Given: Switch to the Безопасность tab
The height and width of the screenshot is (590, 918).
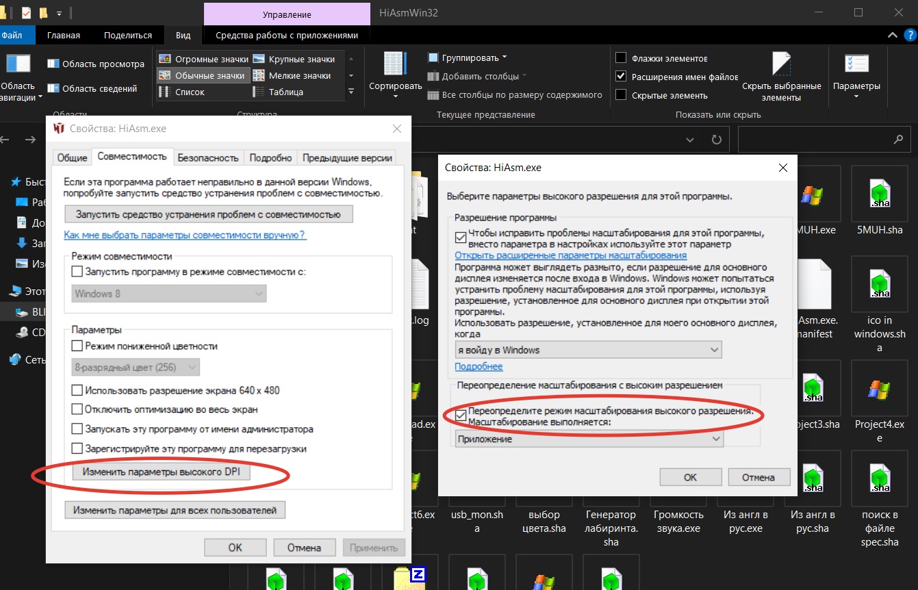Looking at the screenshot, I should (x=208, y=157).
